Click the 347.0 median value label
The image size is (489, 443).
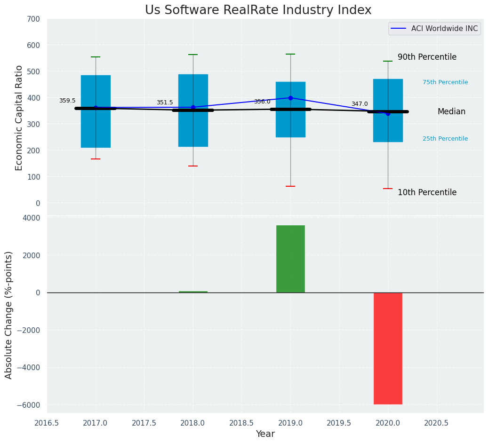(x=360, y=104)
